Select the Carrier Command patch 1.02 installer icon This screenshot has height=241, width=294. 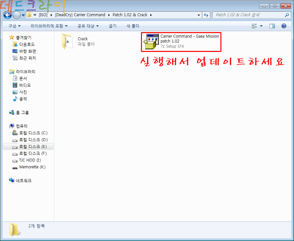[x=150, y=42]
